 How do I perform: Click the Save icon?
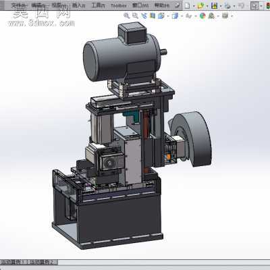click(x=214, y=6)
